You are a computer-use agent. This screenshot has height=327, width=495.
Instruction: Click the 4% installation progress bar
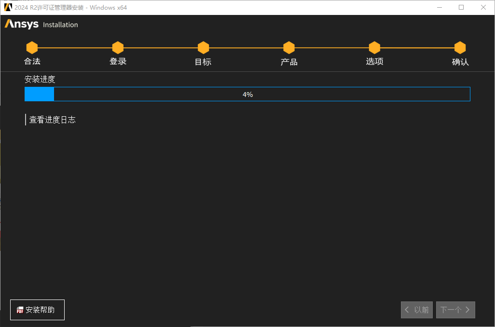(247, 95)
